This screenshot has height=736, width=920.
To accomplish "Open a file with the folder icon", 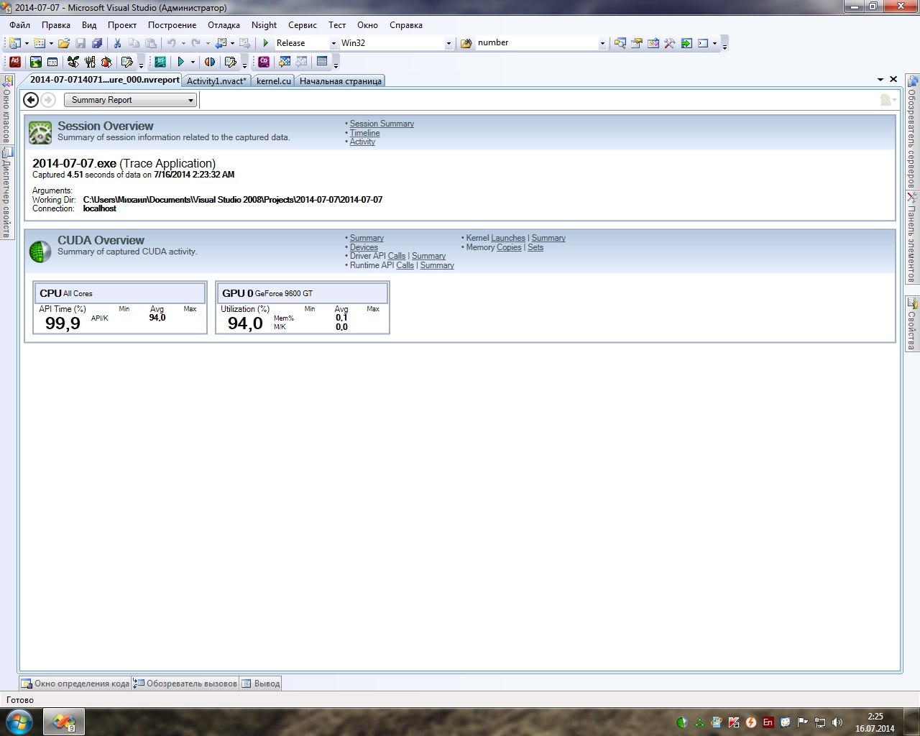I will coord(64,43).
